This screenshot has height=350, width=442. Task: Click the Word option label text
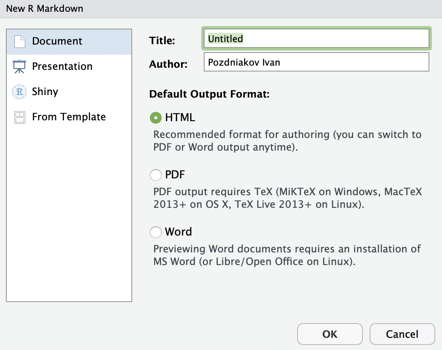pos(178,232)
